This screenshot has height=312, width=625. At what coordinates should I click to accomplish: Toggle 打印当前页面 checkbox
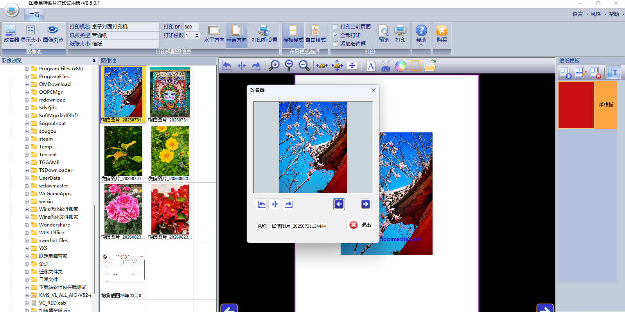click(336, 27)
